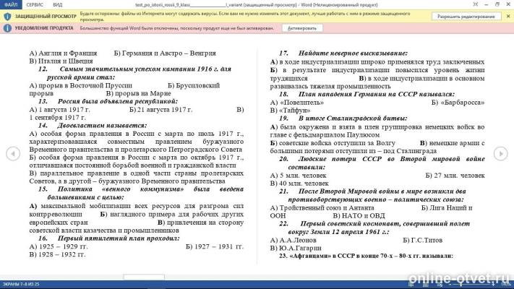This screenshot has width=514, height=289.
Task: Go to next screen with right arrow
Action: [500, 153]
